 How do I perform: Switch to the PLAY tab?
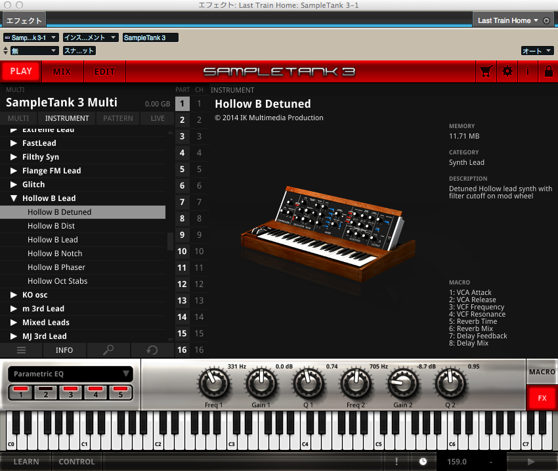[x=21, y=71]
